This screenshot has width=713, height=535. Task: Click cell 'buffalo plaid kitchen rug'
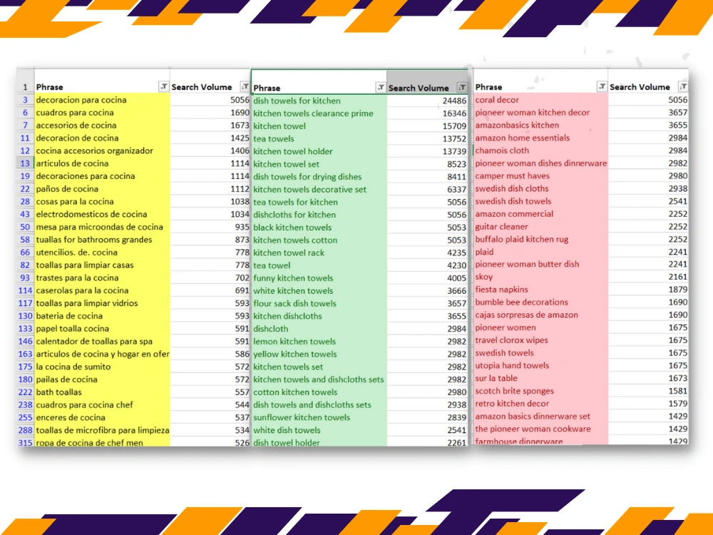coord(540,239)
